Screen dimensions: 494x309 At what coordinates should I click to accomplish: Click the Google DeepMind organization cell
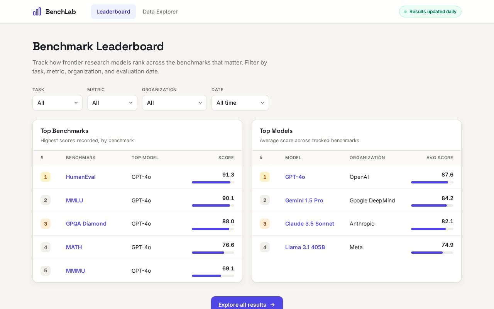coord(372,200)
